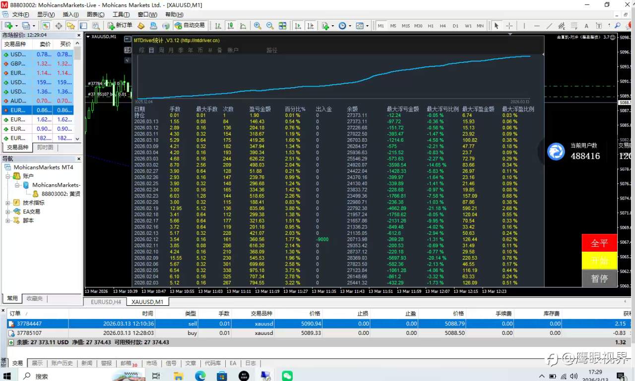Select the trendline drawing tool
This screenshot has height=381, width=635.
(549, 26)
